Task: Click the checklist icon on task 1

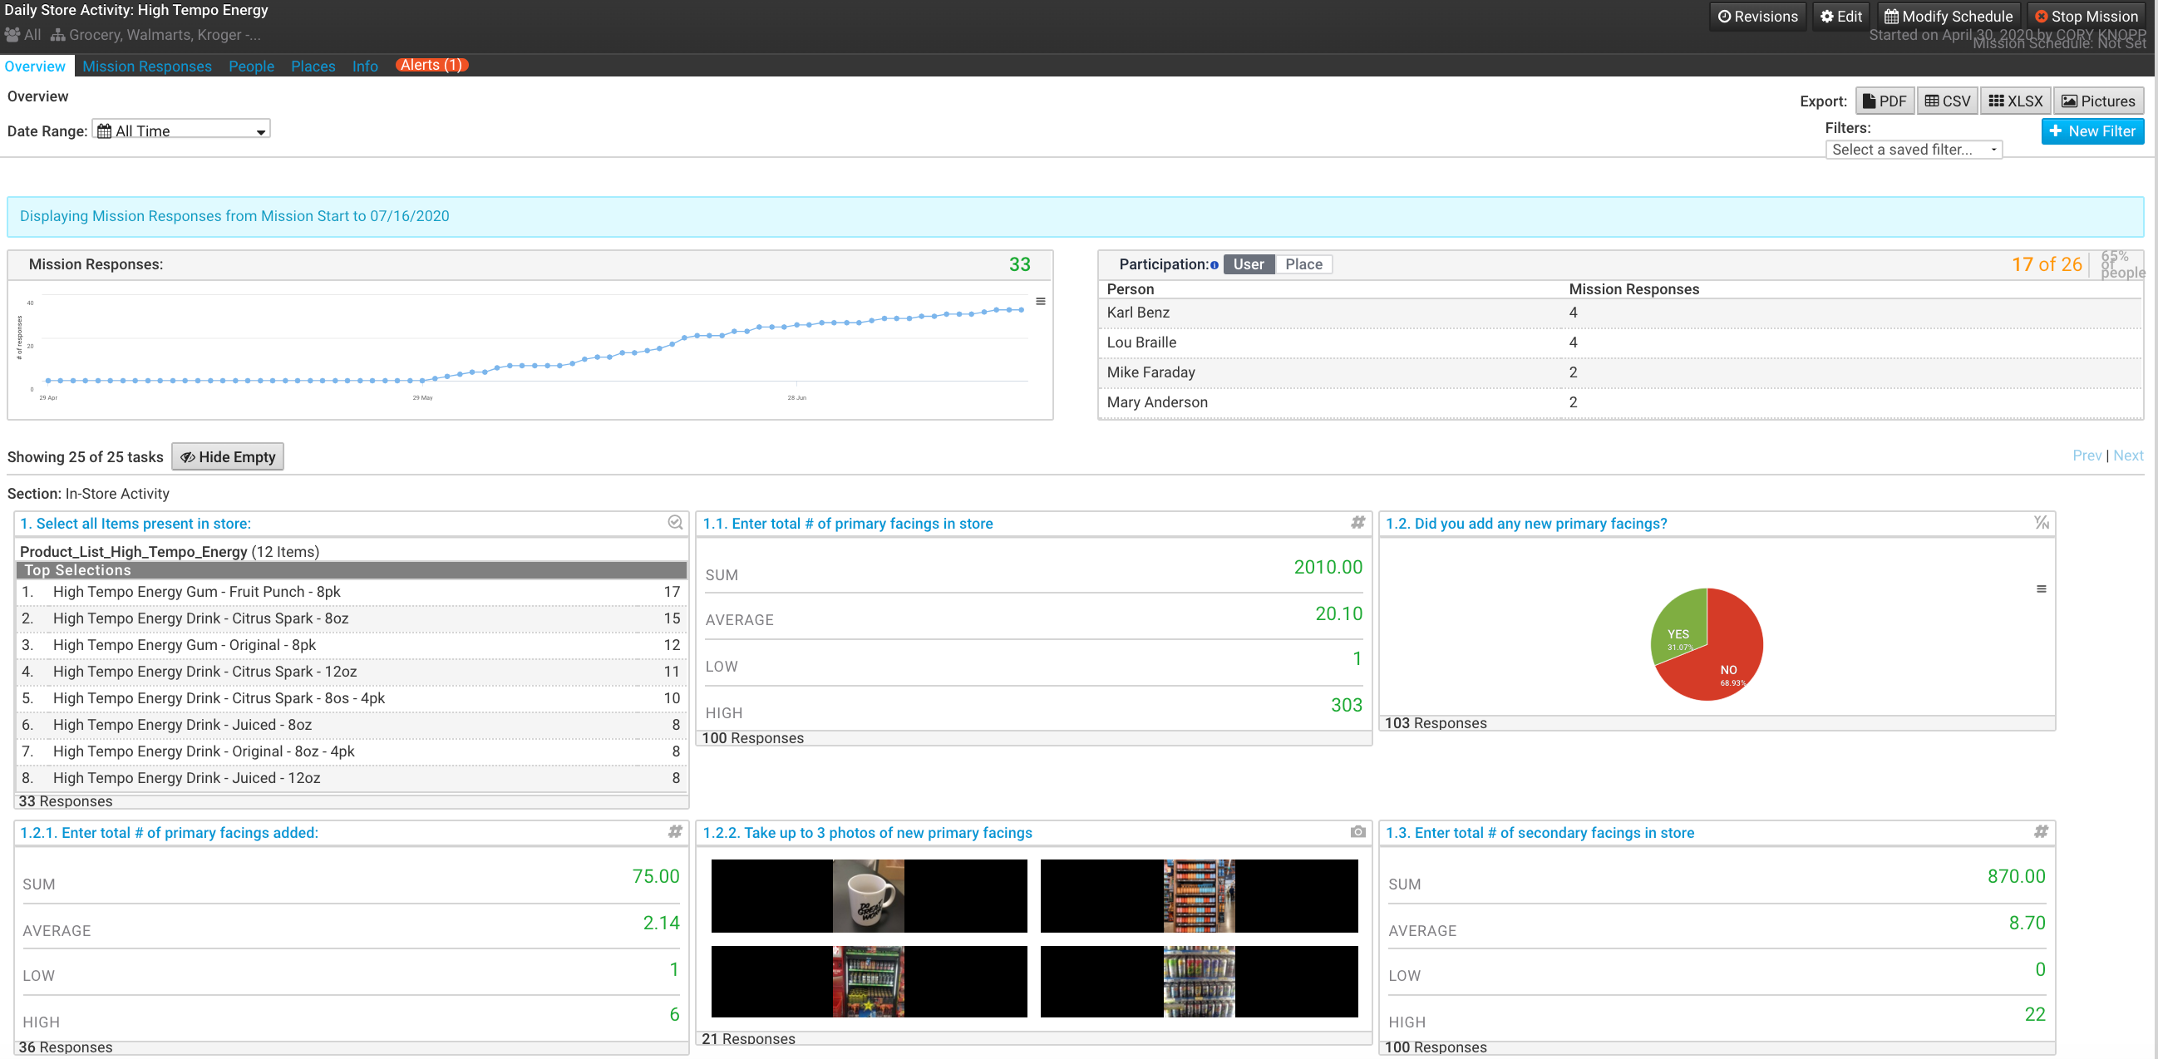Action: tap(675, 522)
